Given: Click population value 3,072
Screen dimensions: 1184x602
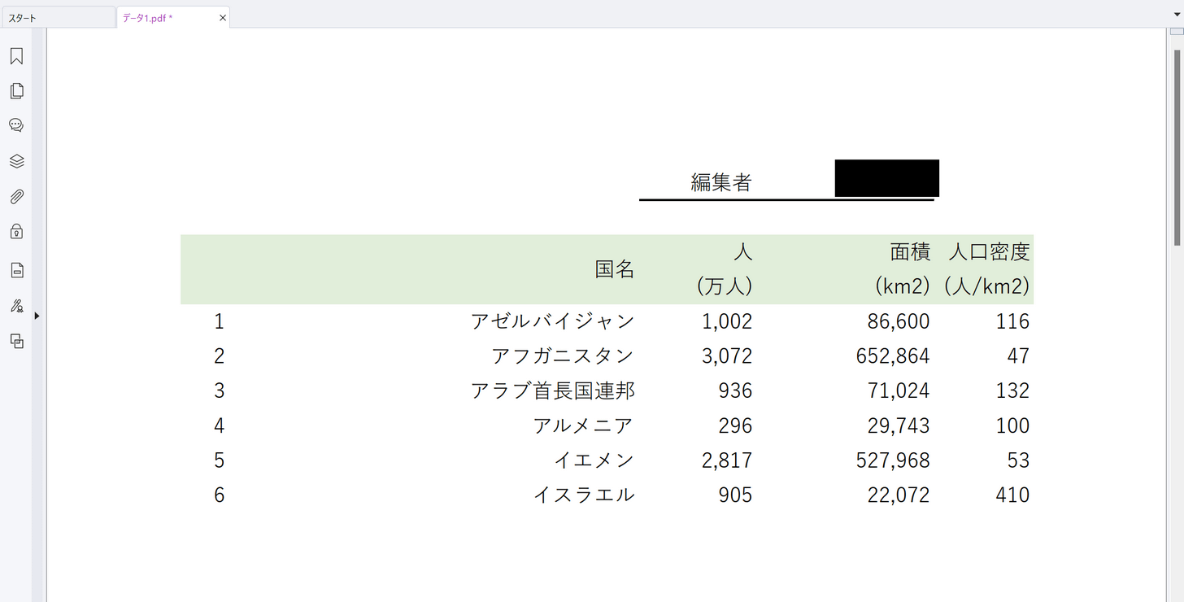Looking at the screenshot, I should coord(727,356).
